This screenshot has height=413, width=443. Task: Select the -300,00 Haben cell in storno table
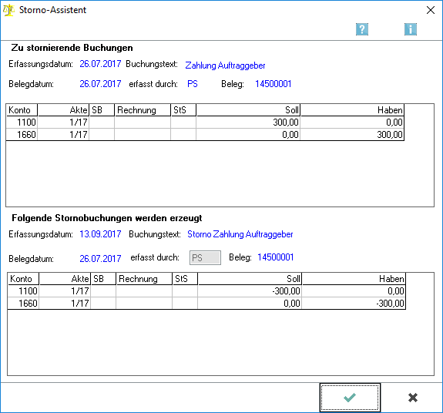coord(354,303)
